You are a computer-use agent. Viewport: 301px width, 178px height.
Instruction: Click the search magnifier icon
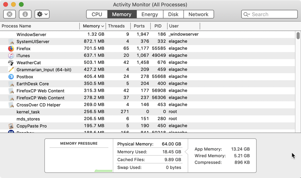[x=246, y=14]
